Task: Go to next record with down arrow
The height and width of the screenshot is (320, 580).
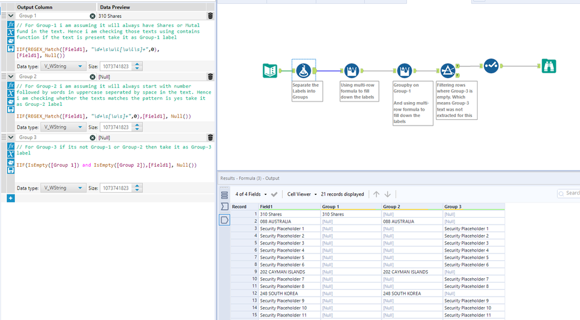Action: tap(388, 194)
